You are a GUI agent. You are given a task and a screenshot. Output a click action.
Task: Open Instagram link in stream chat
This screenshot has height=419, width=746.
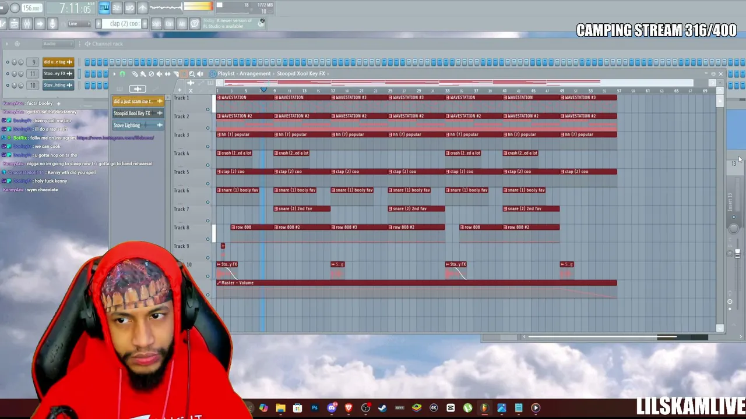click(115, 138)
